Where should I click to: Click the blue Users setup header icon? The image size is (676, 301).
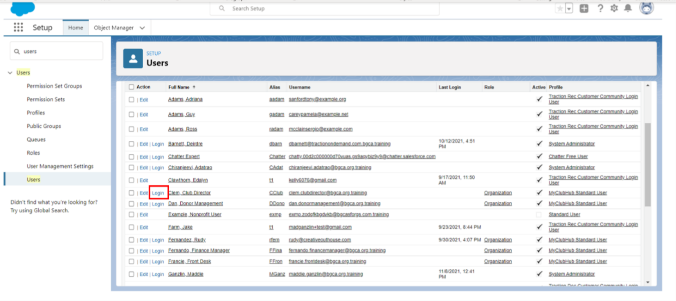click(133, 58)
